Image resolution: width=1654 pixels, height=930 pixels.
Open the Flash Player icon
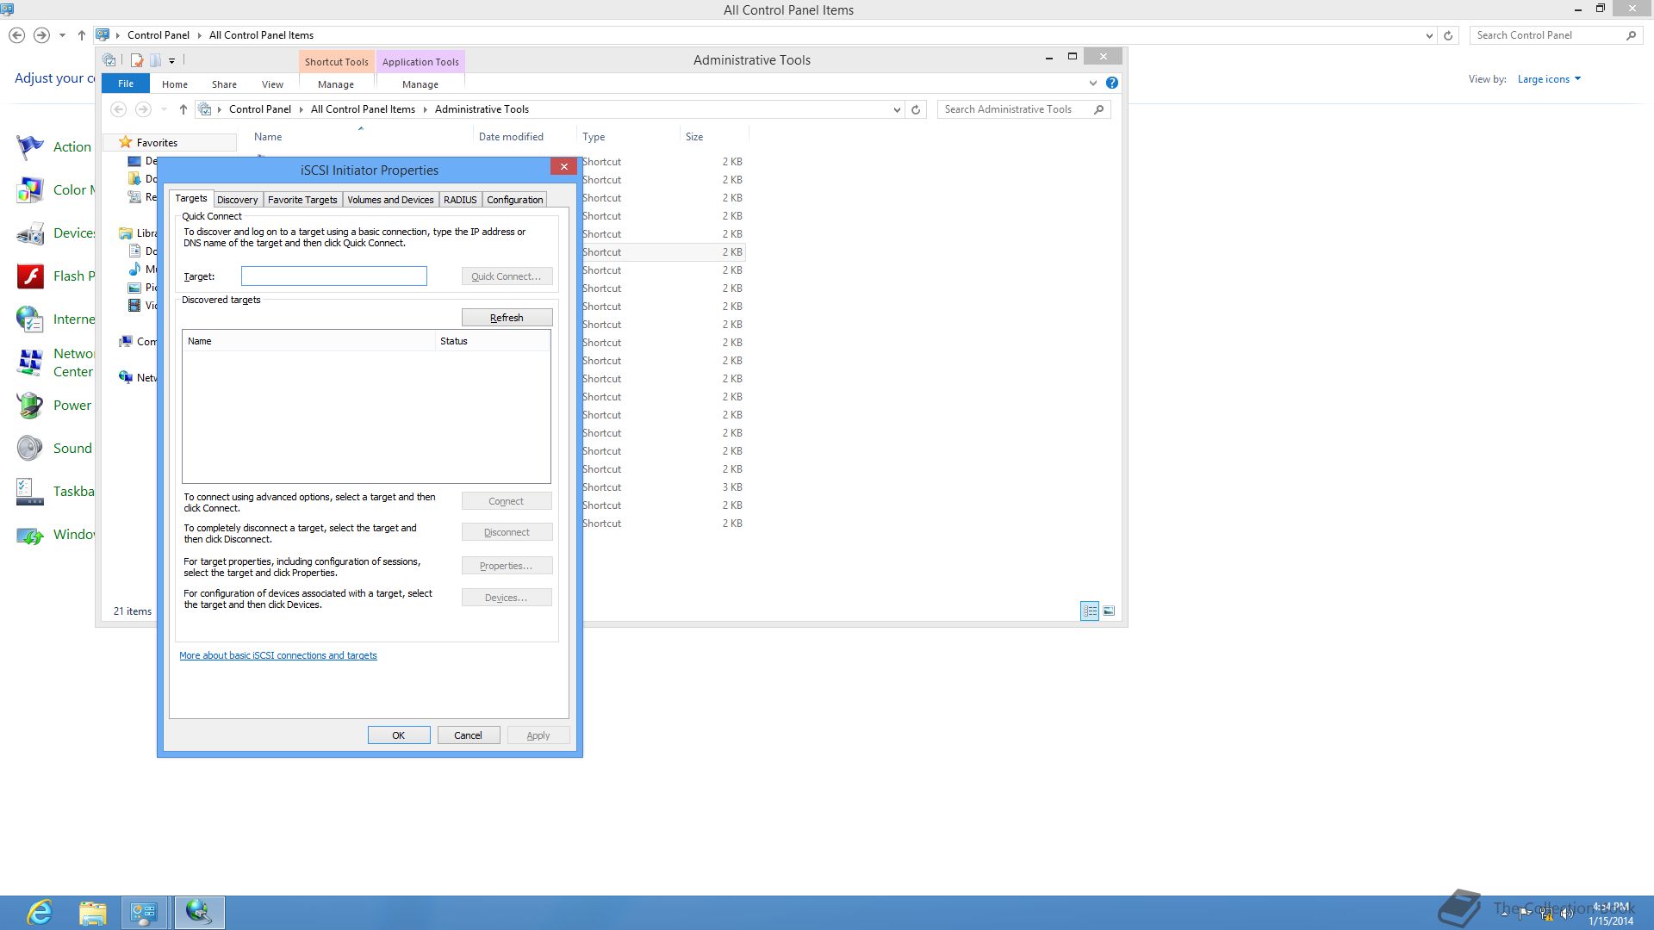click(30, 276)
